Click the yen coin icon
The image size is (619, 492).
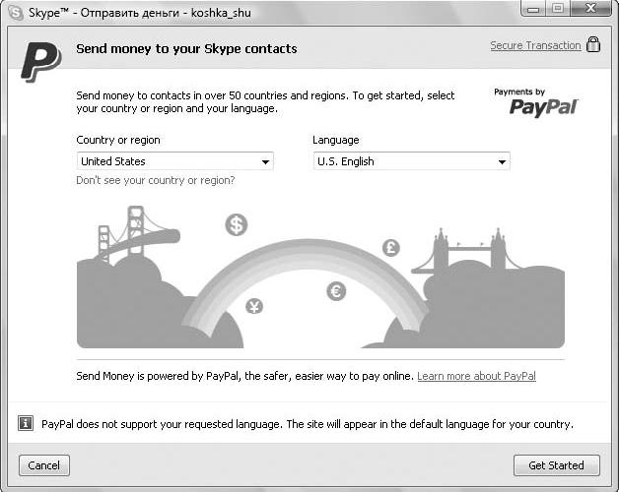point(254,306)
